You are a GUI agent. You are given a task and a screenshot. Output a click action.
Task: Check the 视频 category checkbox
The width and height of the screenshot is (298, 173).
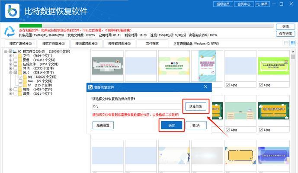16,89
